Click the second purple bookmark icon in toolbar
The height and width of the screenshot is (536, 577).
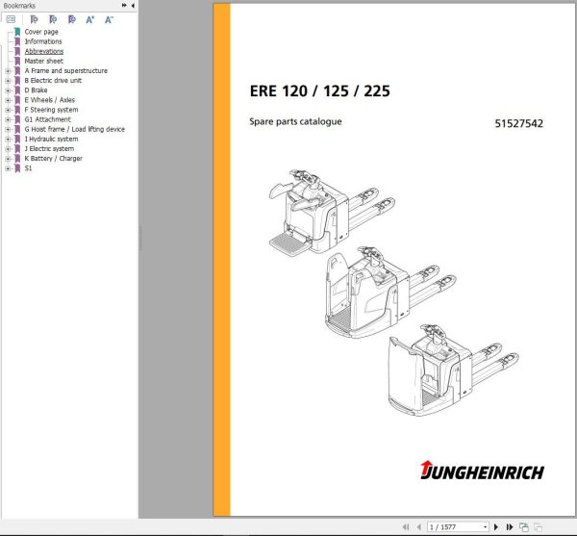tap(53, 19)
